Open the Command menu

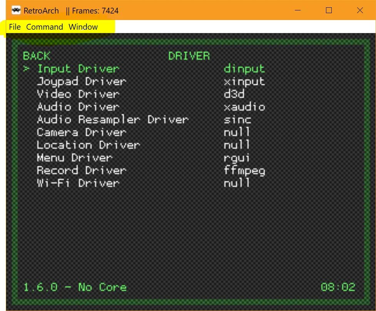click(x=44, y=27)
